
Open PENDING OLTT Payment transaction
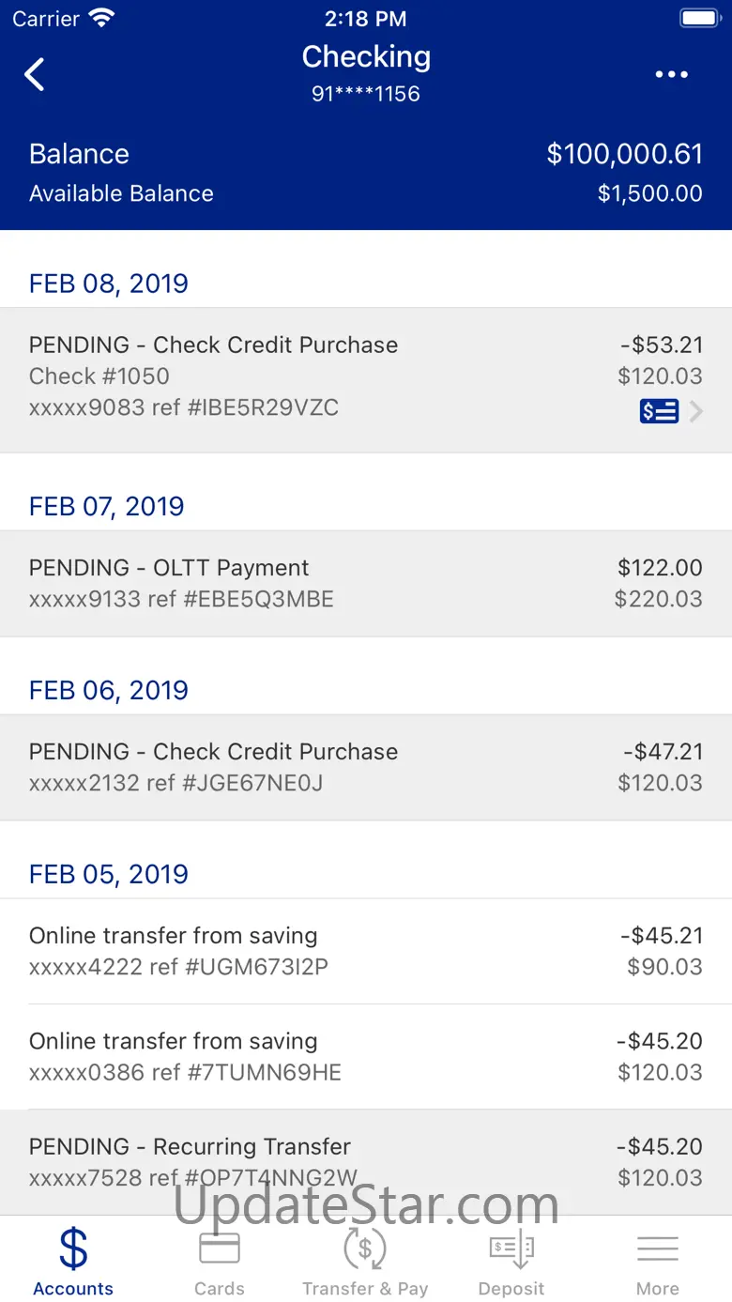366,583
